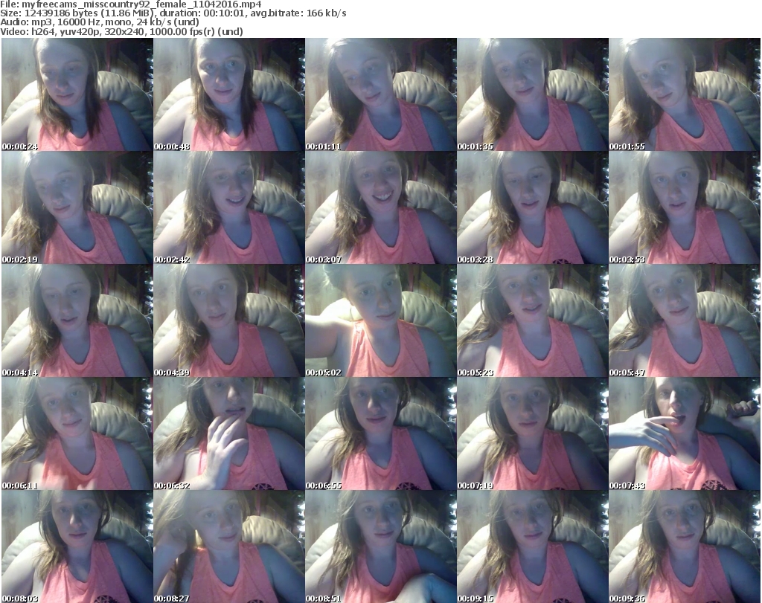Click the 00:02:19 frame thumbnail

(77, 207)
